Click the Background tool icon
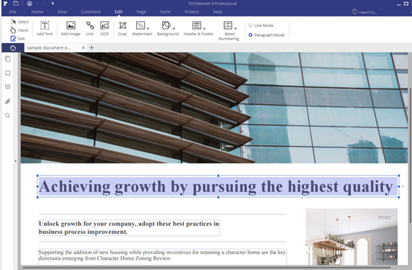Screen dimensions: 412x270 [x=166, y=26]
